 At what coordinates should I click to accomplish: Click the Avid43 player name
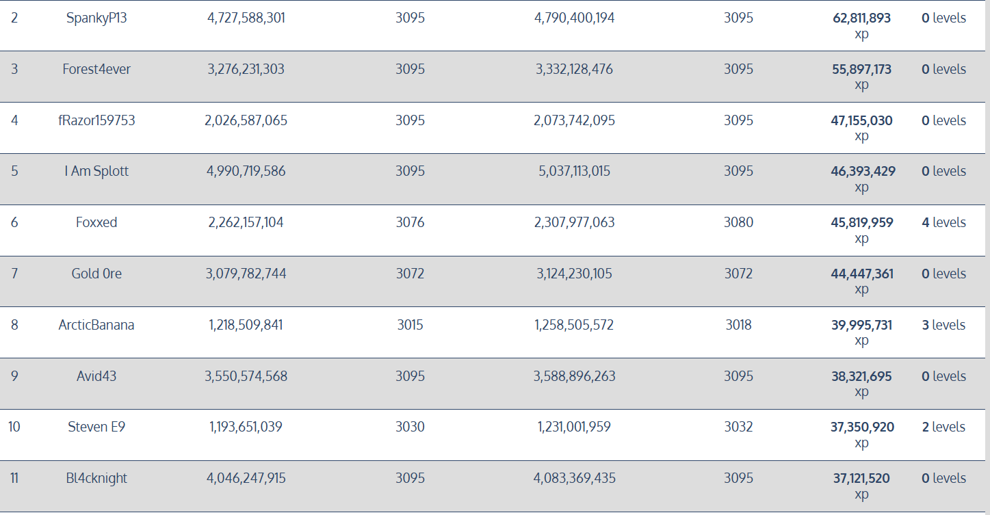click(x=96, y=376)
